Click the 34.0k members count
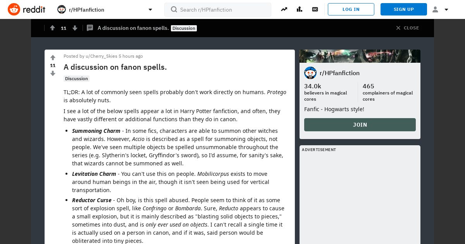The image size is (465, 244). click(313, 86)
